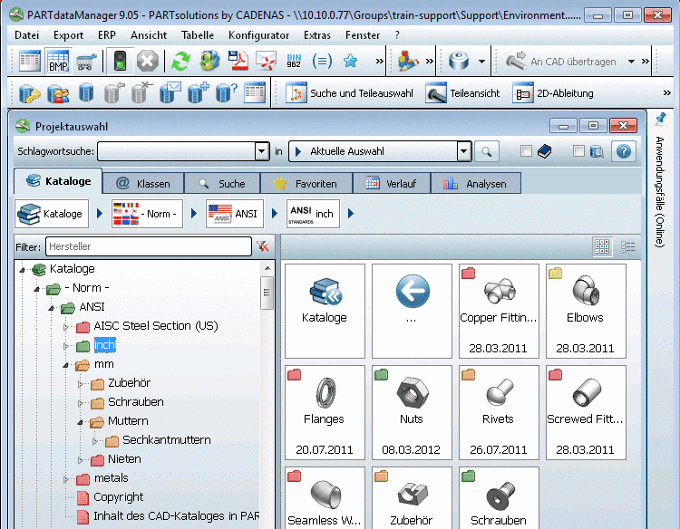
Task: Click the database with users icon
Action: (58, 93)
